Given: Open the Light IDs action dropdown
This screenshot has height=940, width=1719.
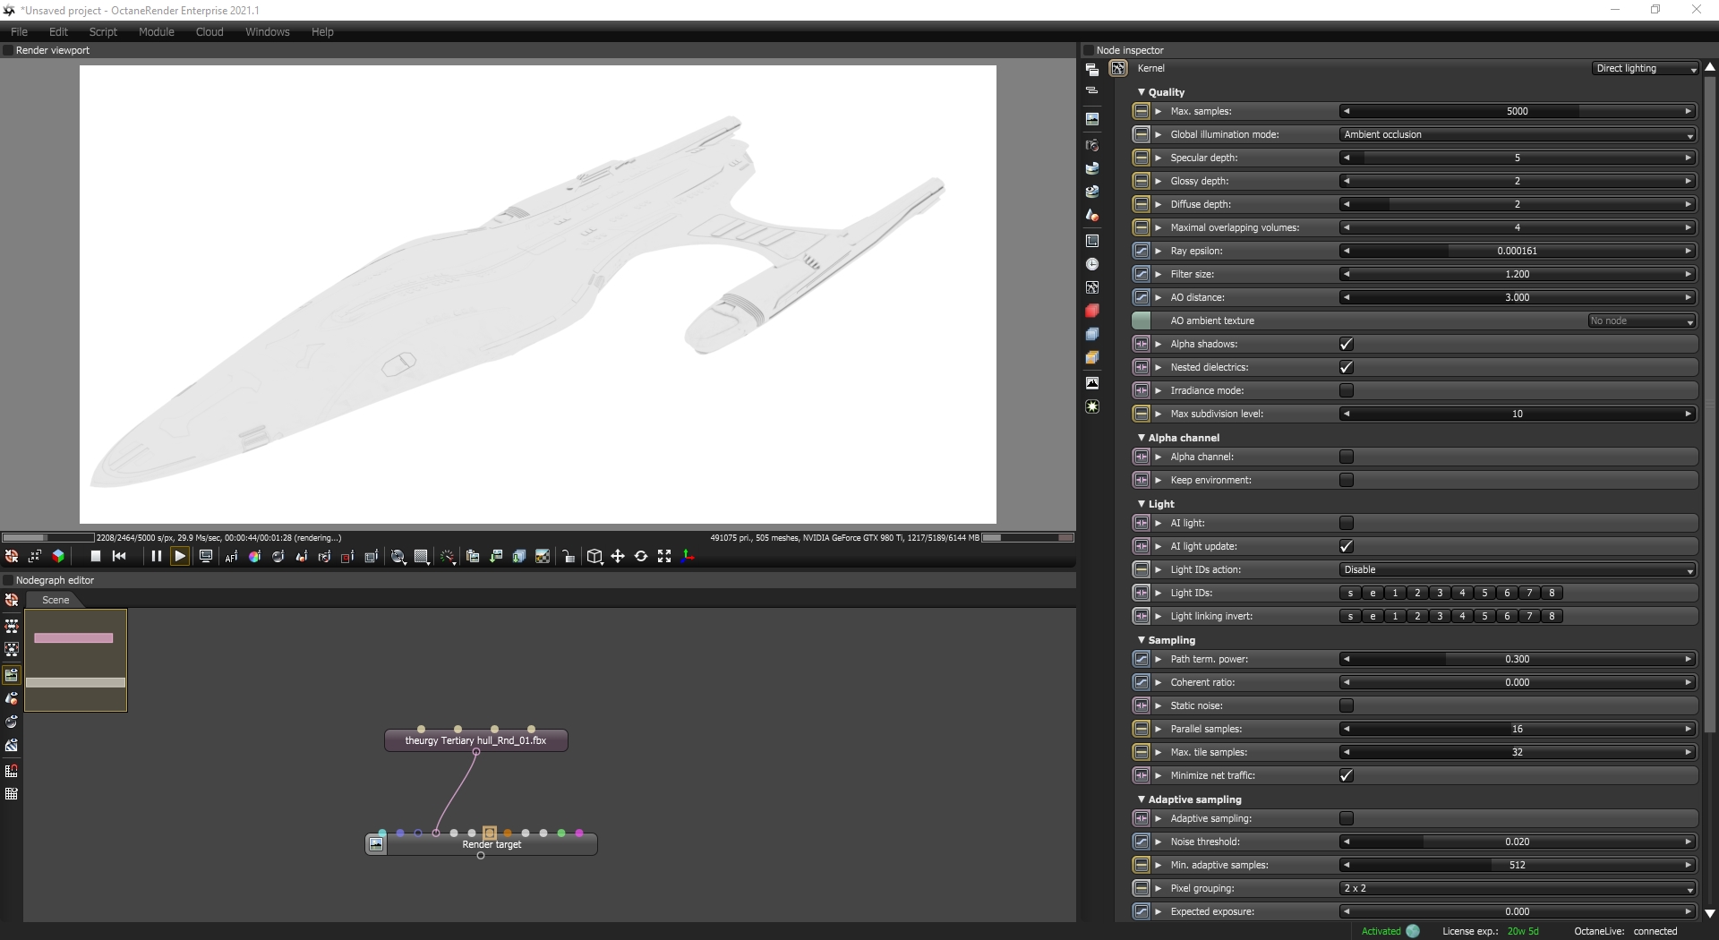Looking at the screenshot, I should point(1518,569).
